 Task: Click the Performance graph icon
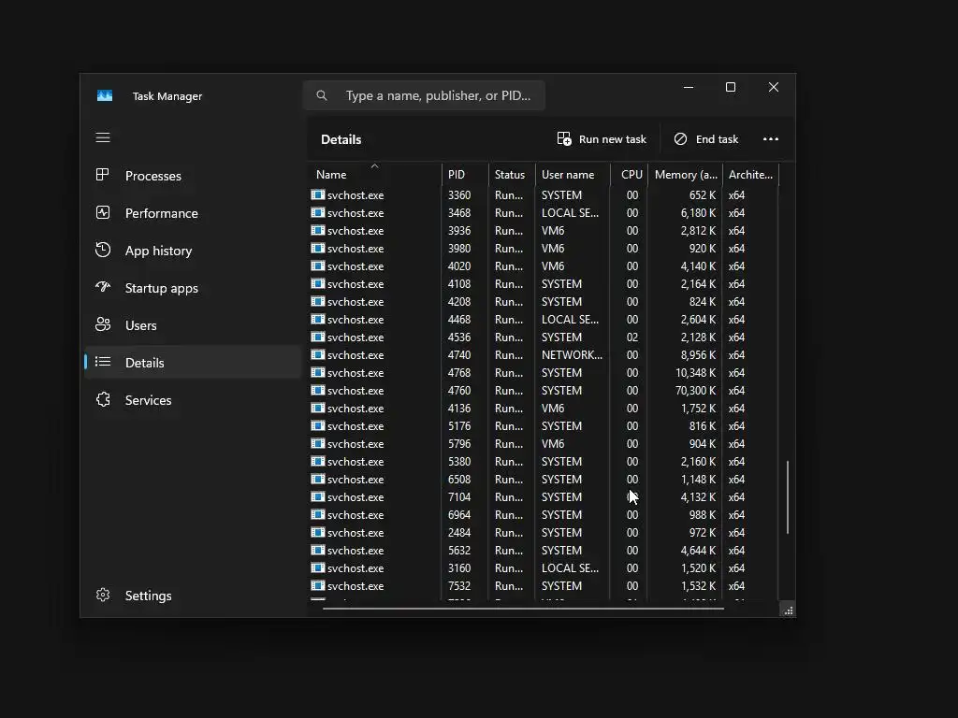[x=103, y=212]
